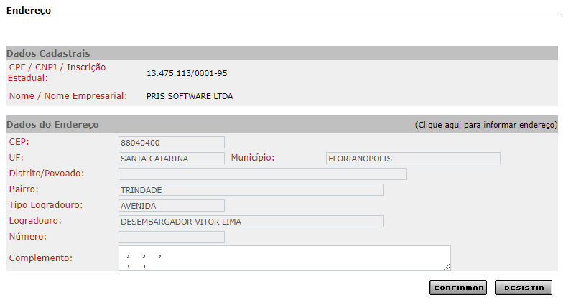Open the 'Clique aqui para informar endereço' link
This screenshot has width=576, height=307.
(486, 125)
